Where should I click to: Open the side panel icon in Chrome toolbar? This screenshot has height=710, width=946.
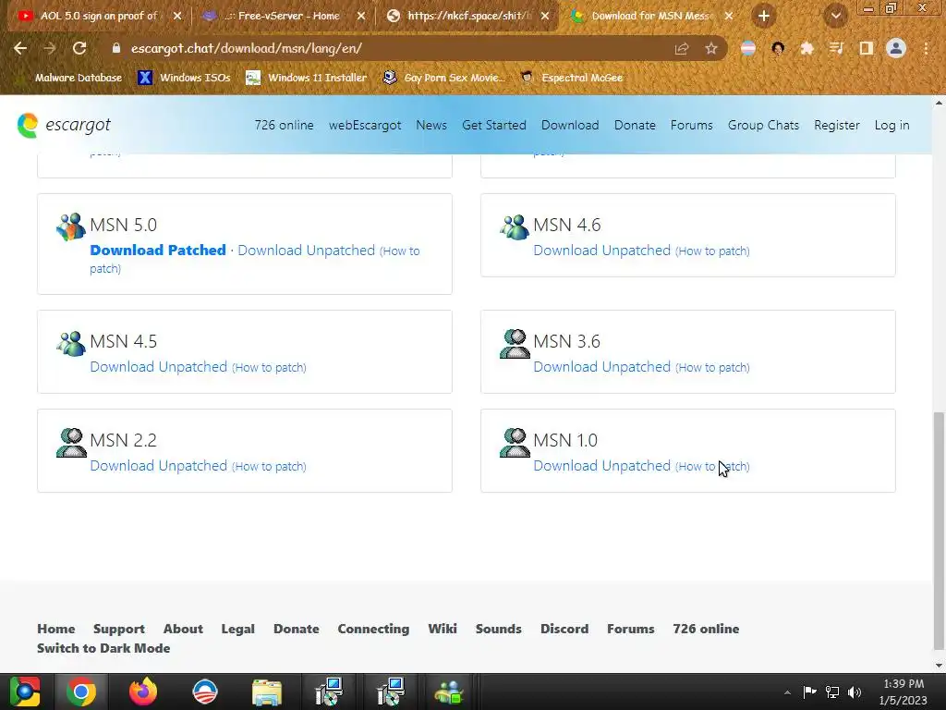pyautogui.click(x=867, y=48)
